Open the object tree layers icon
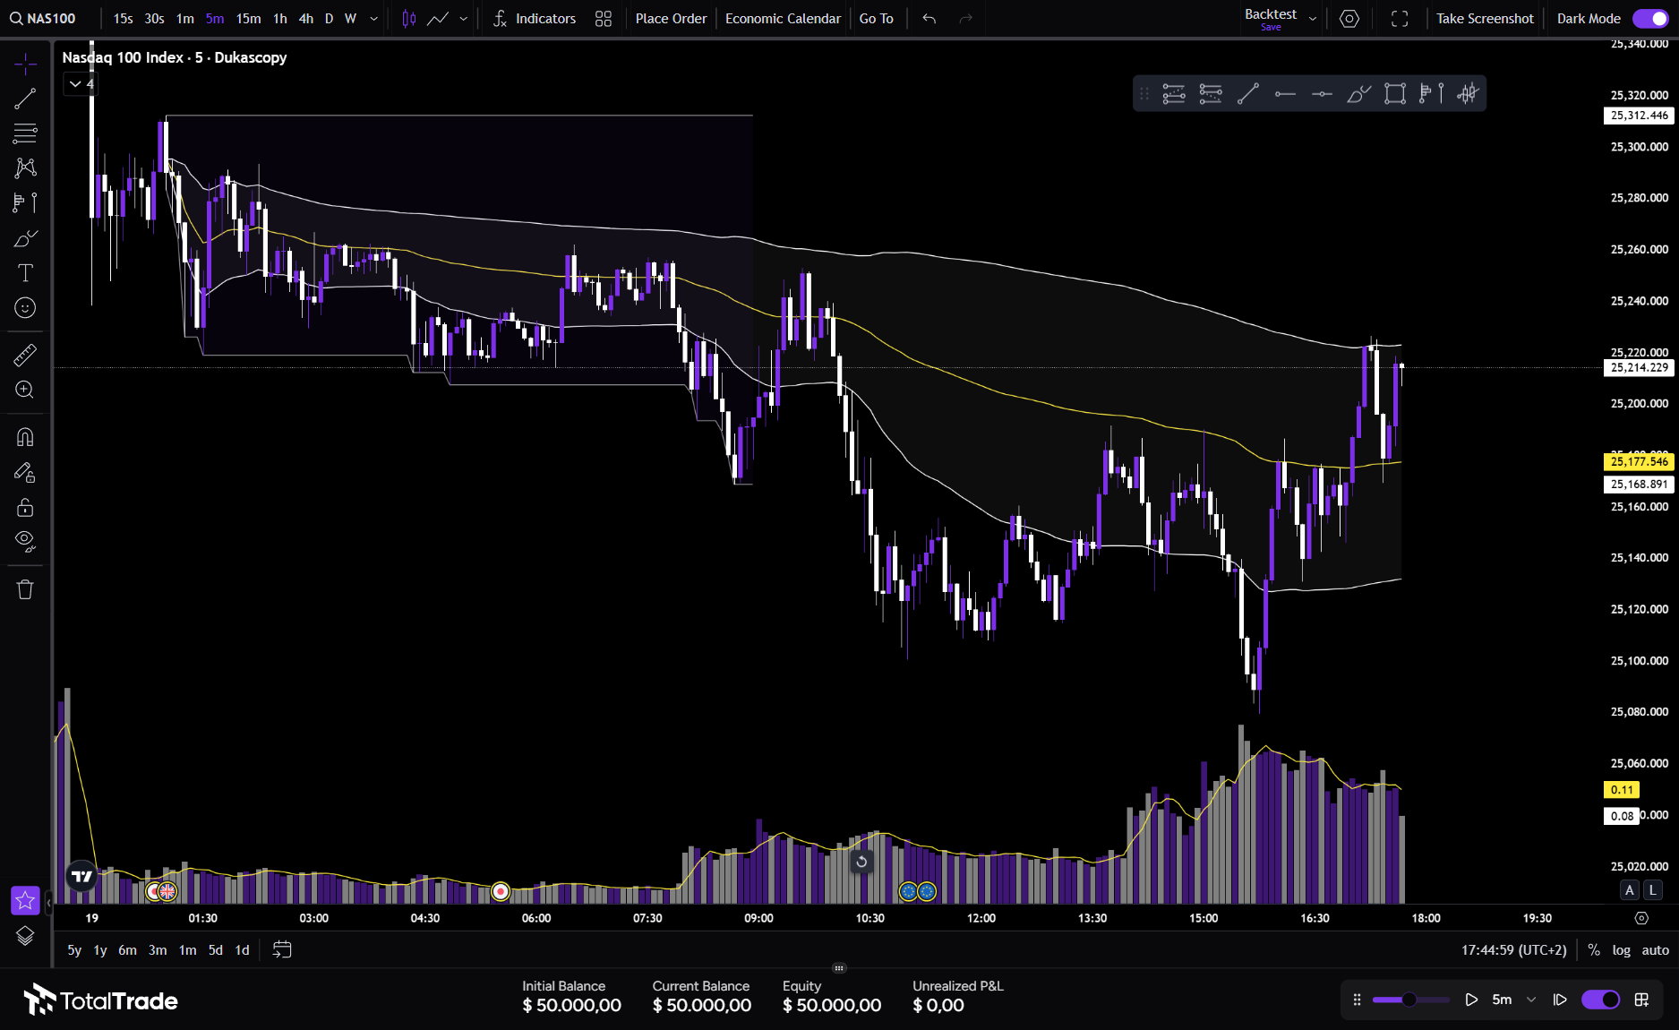 tap(25, 936)
